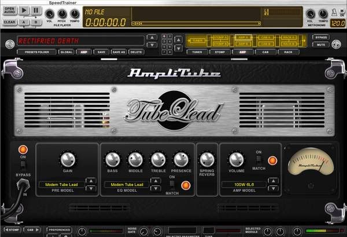Set loop point B
The image size is (347, 237).
(36, 22)
